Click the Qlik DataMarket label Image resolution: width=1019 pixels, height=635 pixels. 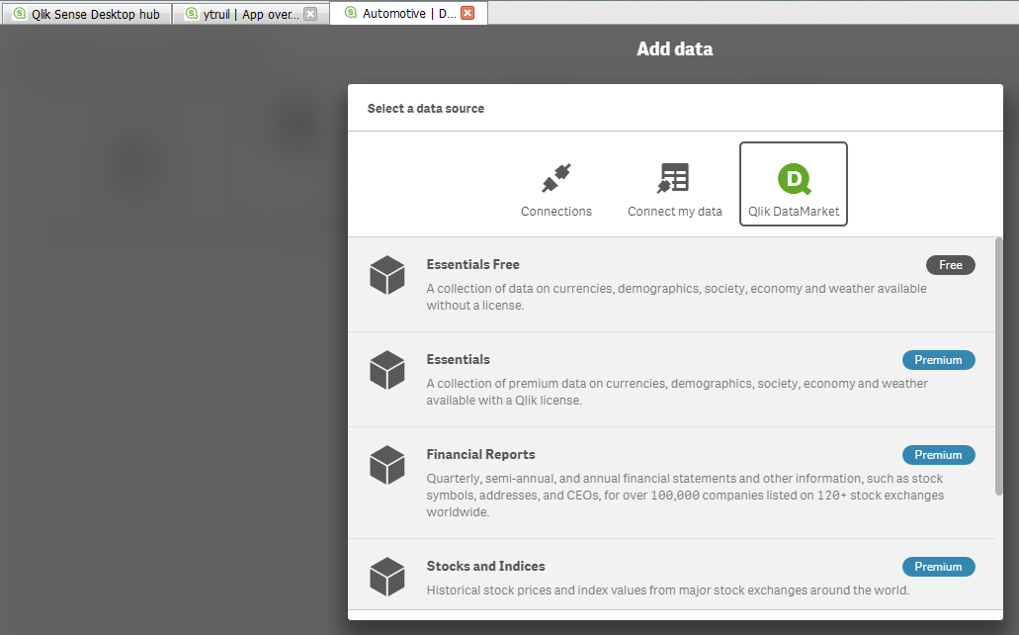click(794, 212)
